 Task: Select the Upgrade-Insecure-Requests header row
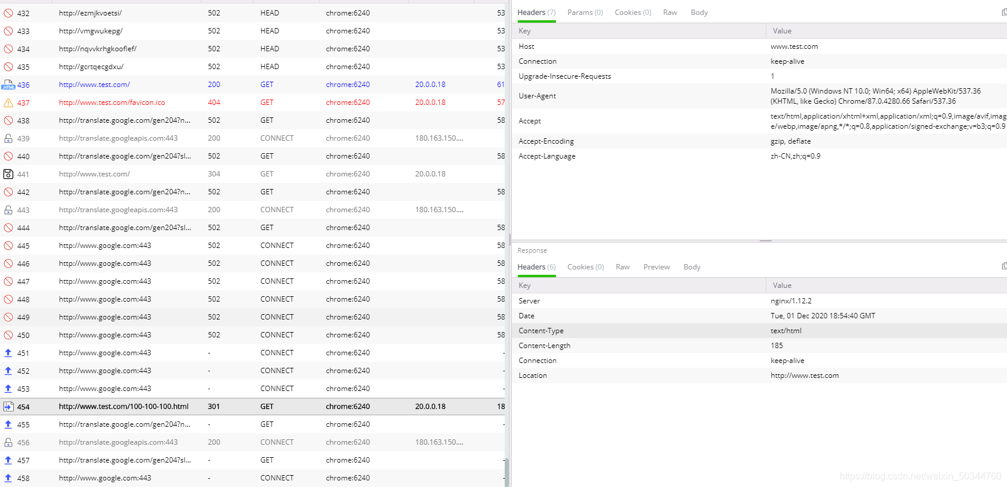click(x=760, y=76)
